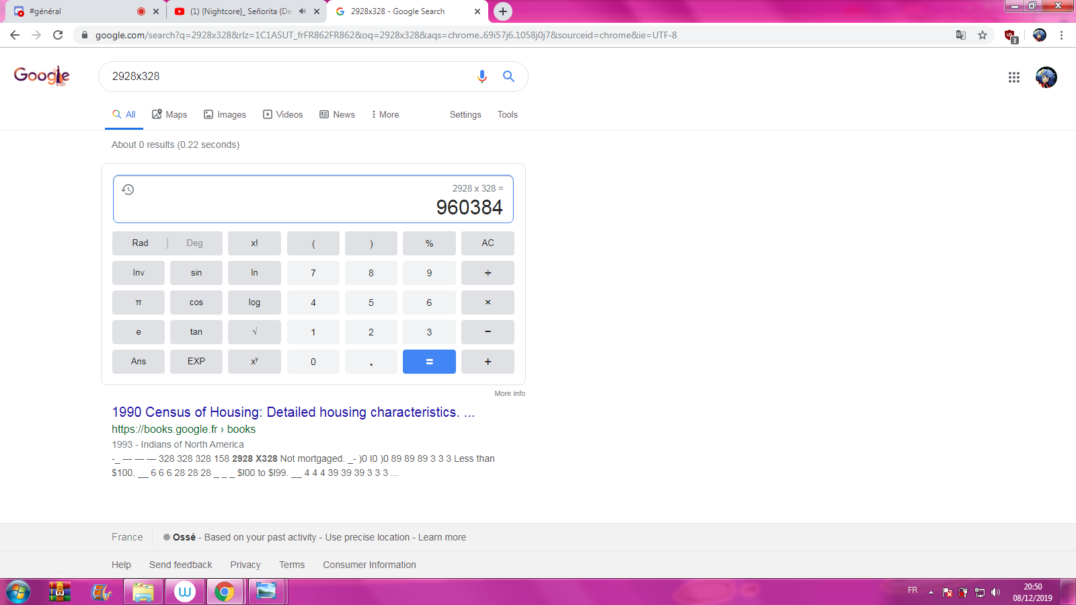Click the calculator history icon
The width and height of the screenshot is (1076, 605).
tap(128, 190)
